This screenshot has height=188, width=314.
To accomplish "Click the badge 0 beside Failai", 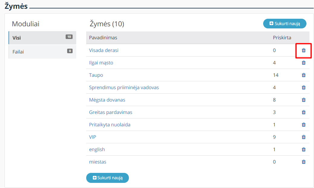I will click(70, 51).
